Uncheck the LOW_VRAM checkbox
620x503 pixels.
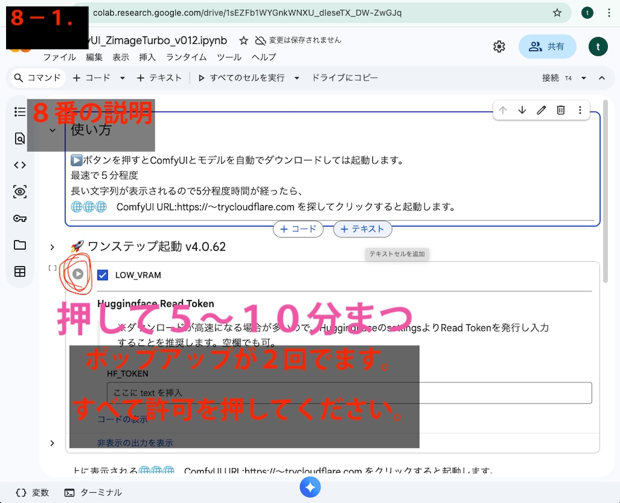[102, 275]
